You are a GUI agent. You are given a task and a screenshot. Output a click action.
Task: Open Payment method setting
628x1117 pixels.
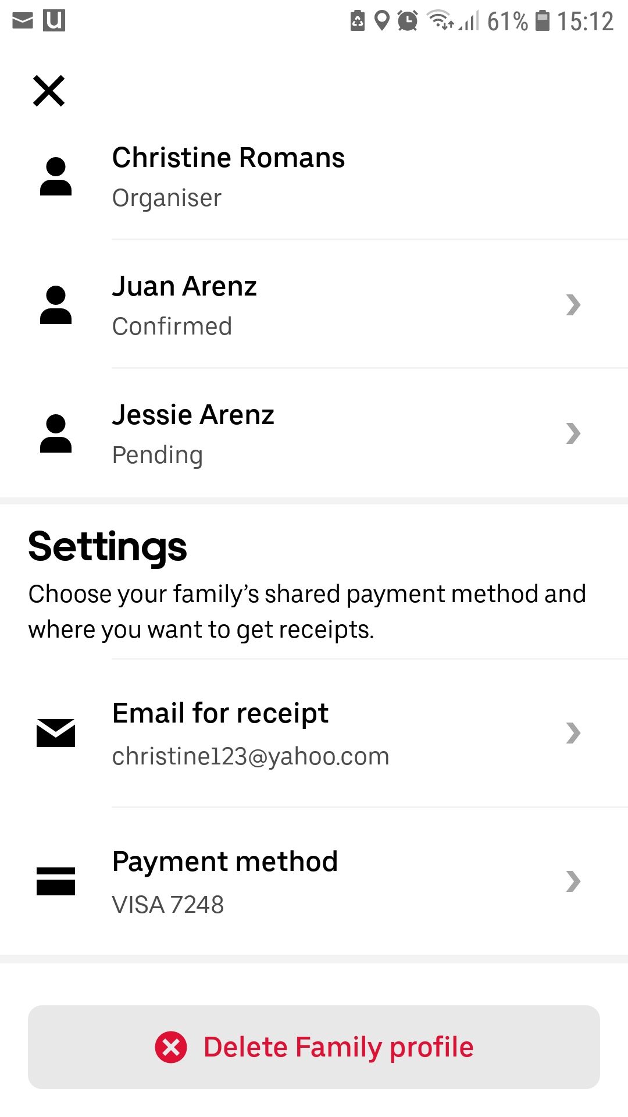[x=225, y=862]
